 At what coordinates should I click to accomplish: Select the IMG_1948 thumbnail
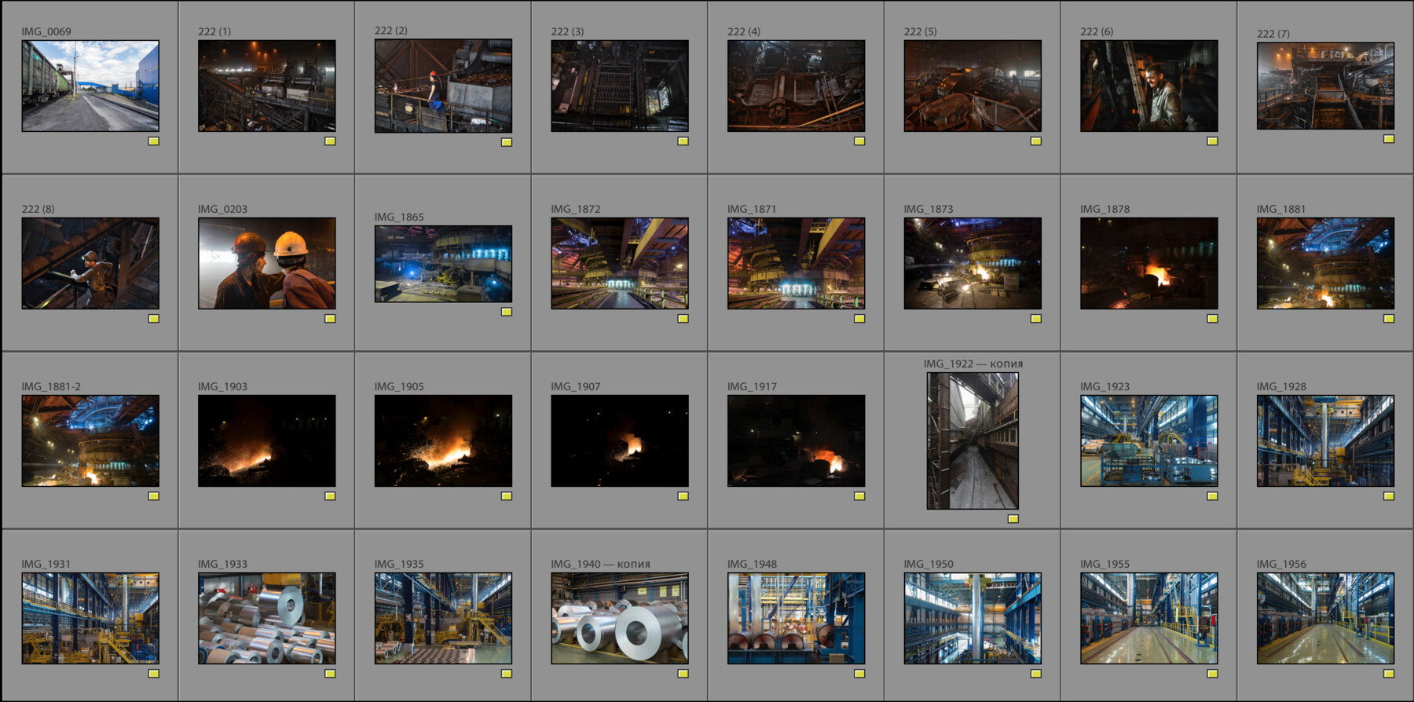click(796, 618)
